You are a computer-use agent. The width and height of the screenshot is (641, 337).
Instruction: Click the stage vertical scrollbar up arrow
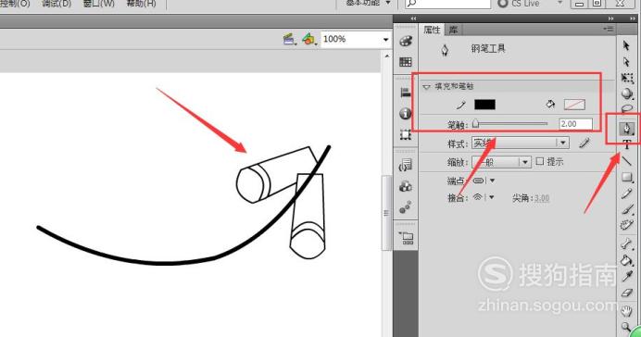tap(386, 56)
